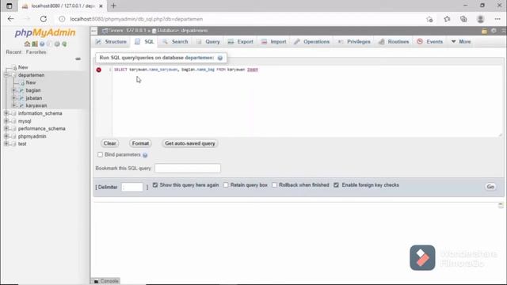
Task: Click the green reload navigation icon
Action: [x=64, y=44]
